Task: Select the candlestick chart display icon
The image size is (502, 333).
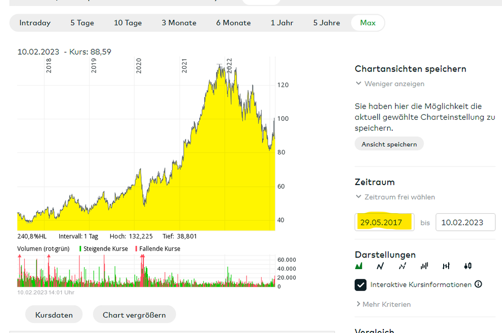Action: pos(468,266)
